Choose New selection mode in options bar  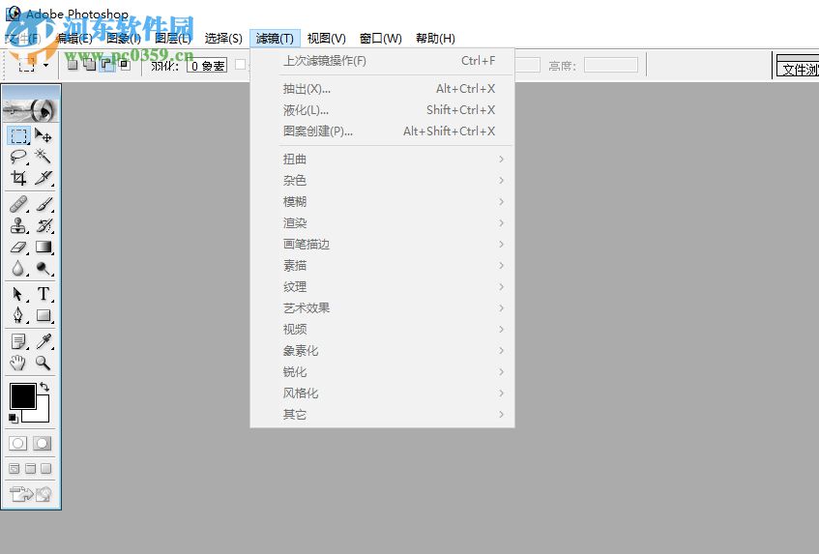tap(73, 64)
